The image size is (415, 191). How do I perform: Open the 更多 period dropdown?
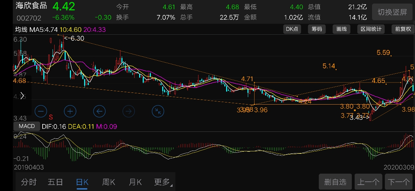coord(163,182)
